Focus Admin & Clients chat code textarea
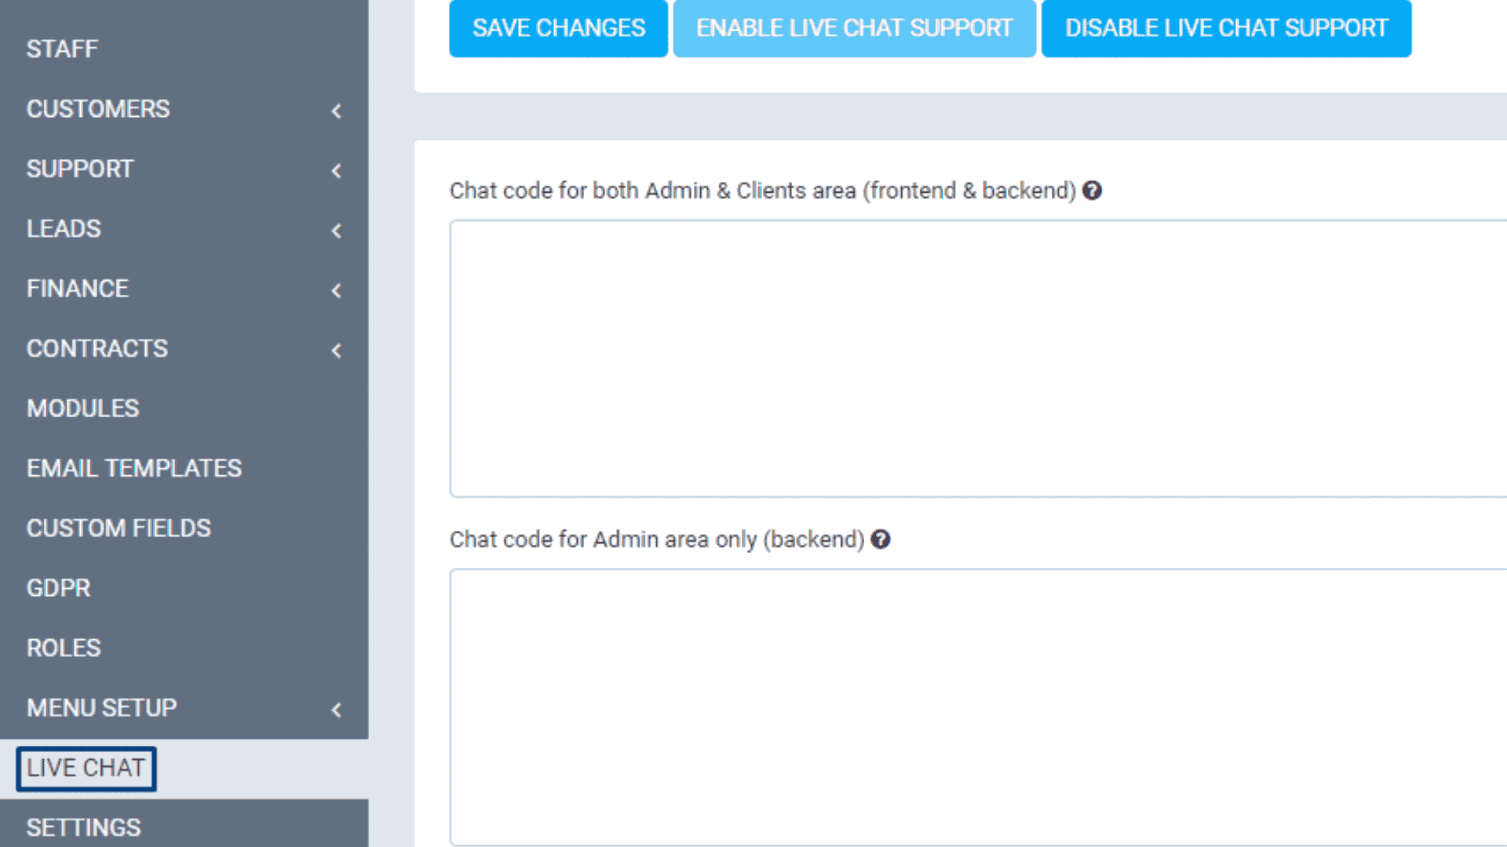 (x=978, y=358)
